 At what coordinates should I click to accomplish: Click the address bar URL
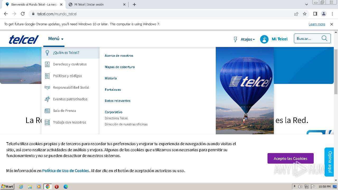point(57,14)
